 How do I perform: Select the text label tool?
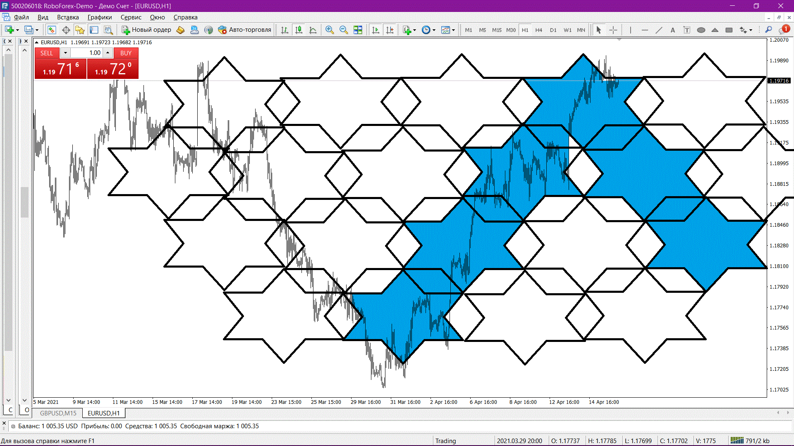(x=673, y=30)
